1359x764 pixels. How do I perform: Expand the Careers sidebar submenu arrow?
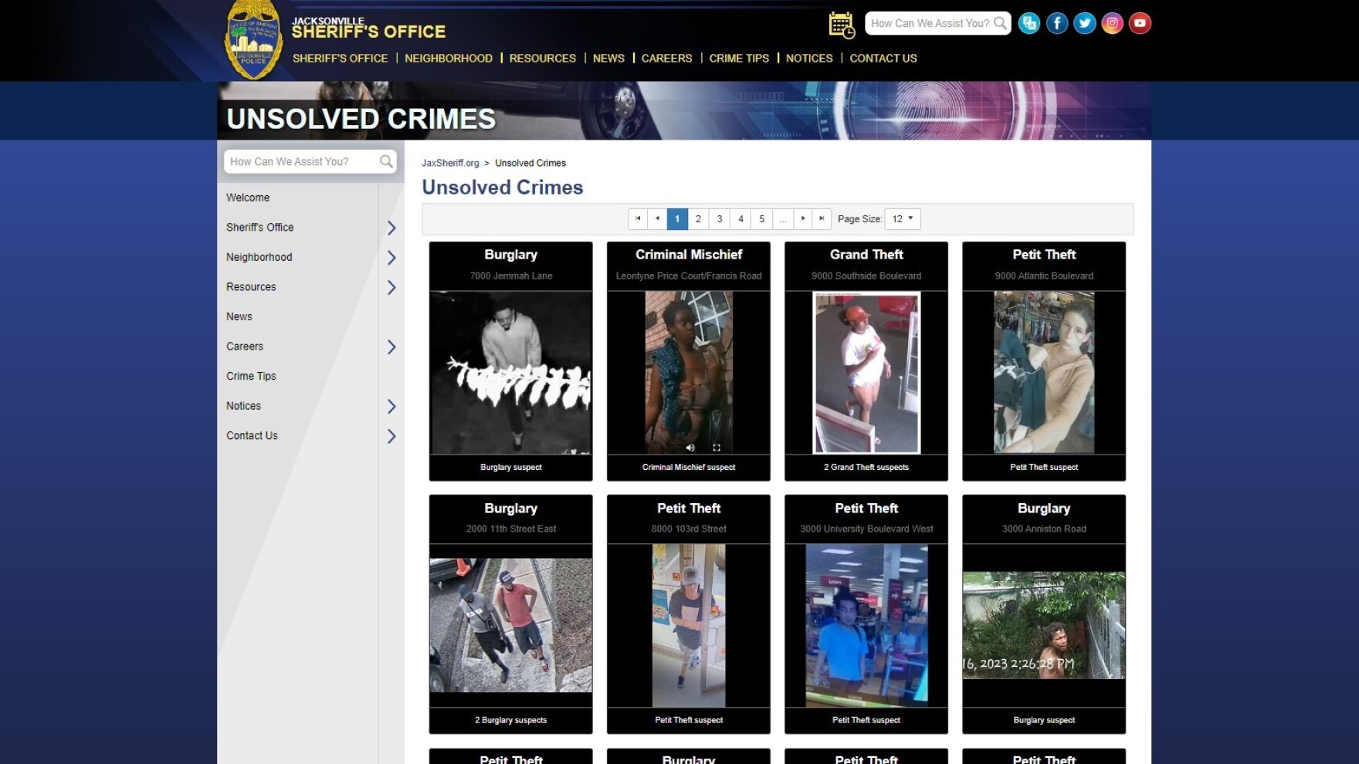[391, 347]
